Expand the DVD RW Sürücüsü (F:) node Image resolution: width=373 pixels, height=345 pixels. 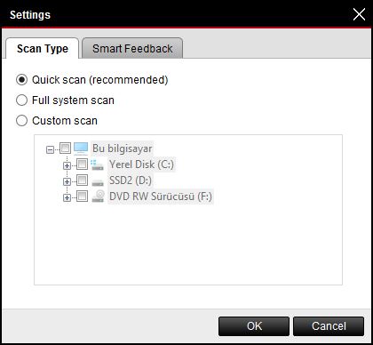[67, 197]
